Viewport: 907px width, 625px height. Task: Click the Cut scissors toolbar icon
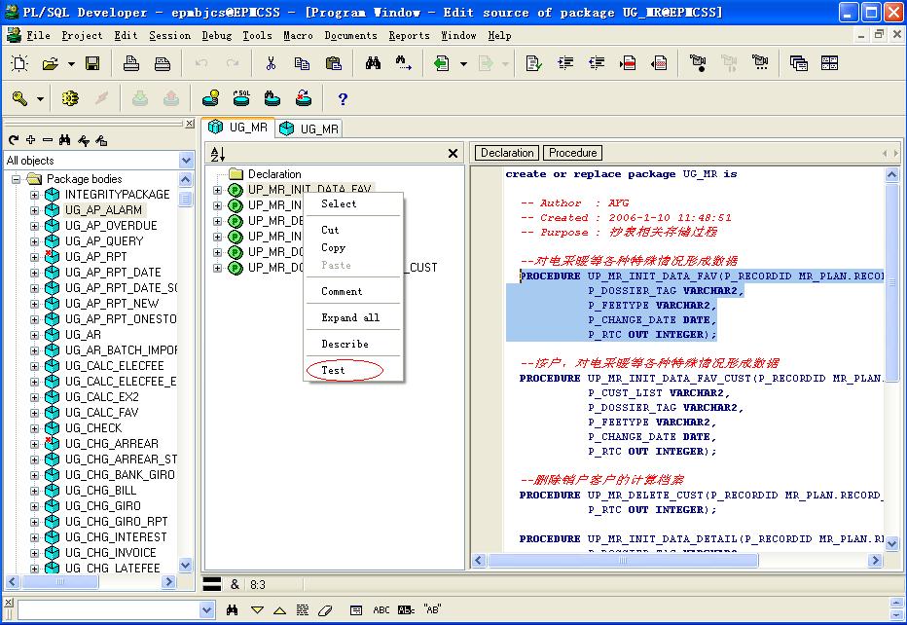[271, 64]
